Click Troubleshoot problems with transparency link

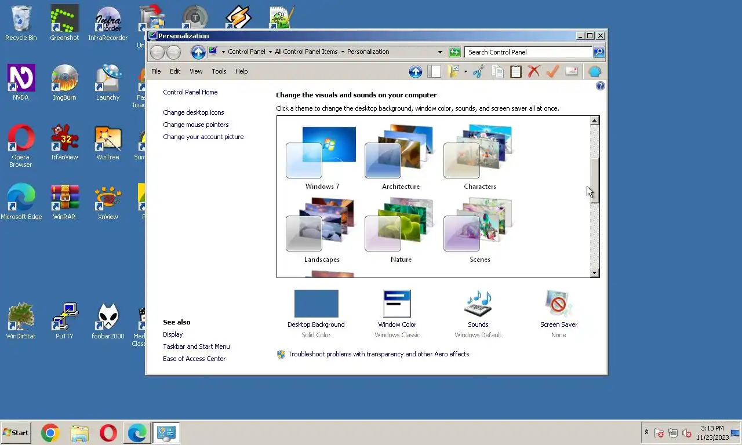click(379, 354)
